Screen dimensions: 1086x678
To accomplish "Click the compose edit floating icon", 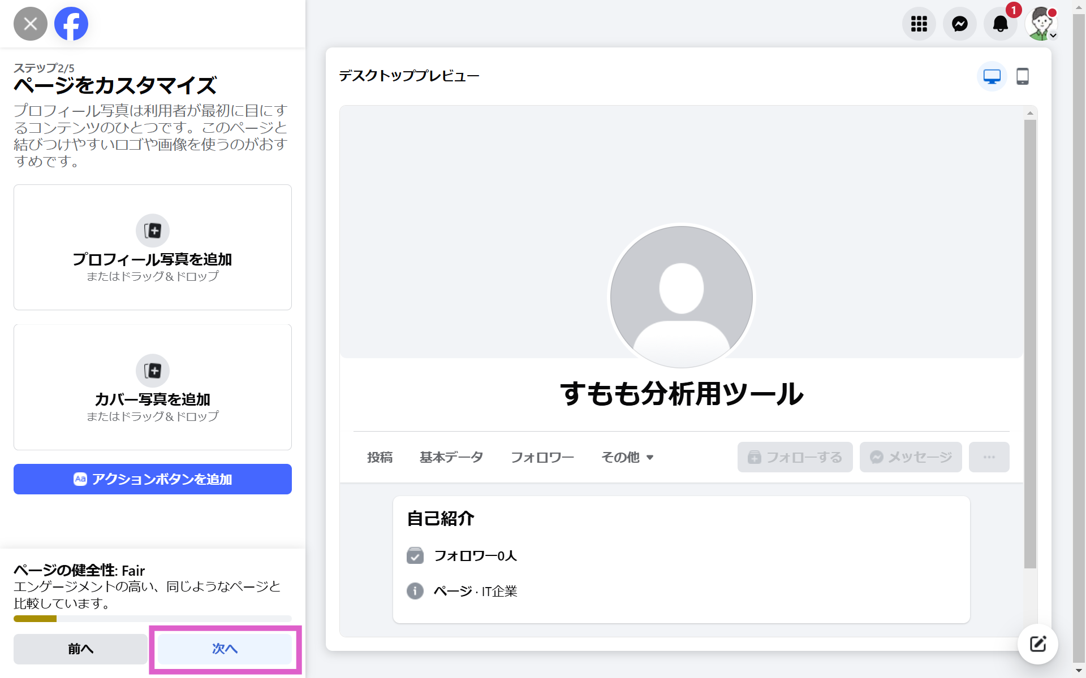I will click(1037, 644).
